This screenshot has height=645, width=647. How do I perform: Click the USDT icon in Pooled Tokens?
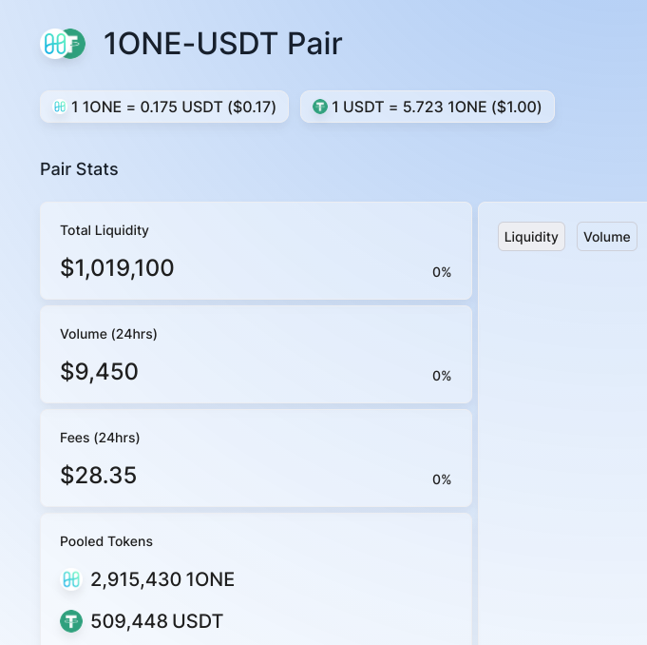[71, 621]
